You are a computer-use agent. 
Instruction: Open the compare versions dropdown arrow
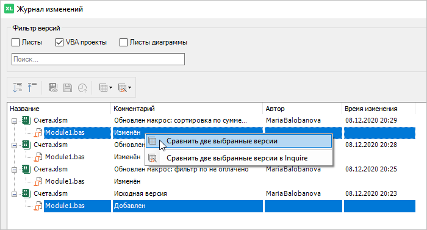coord(110,88)
